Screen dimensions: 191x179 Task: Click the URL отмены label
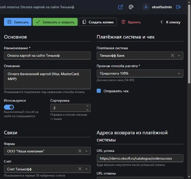coord(106,173)
